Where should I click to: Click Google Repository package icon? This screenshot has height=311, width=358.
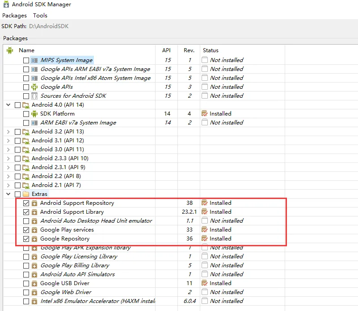point(34,239)
